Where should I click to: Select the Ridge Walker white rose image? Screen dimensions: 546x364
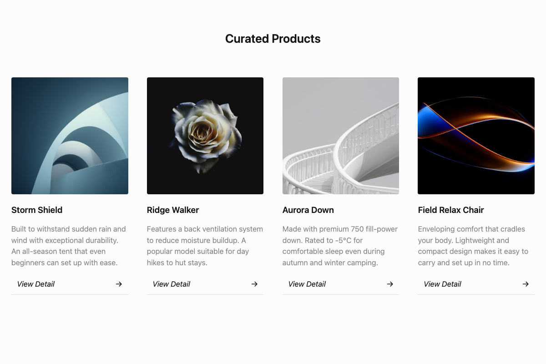click(205, 136)
